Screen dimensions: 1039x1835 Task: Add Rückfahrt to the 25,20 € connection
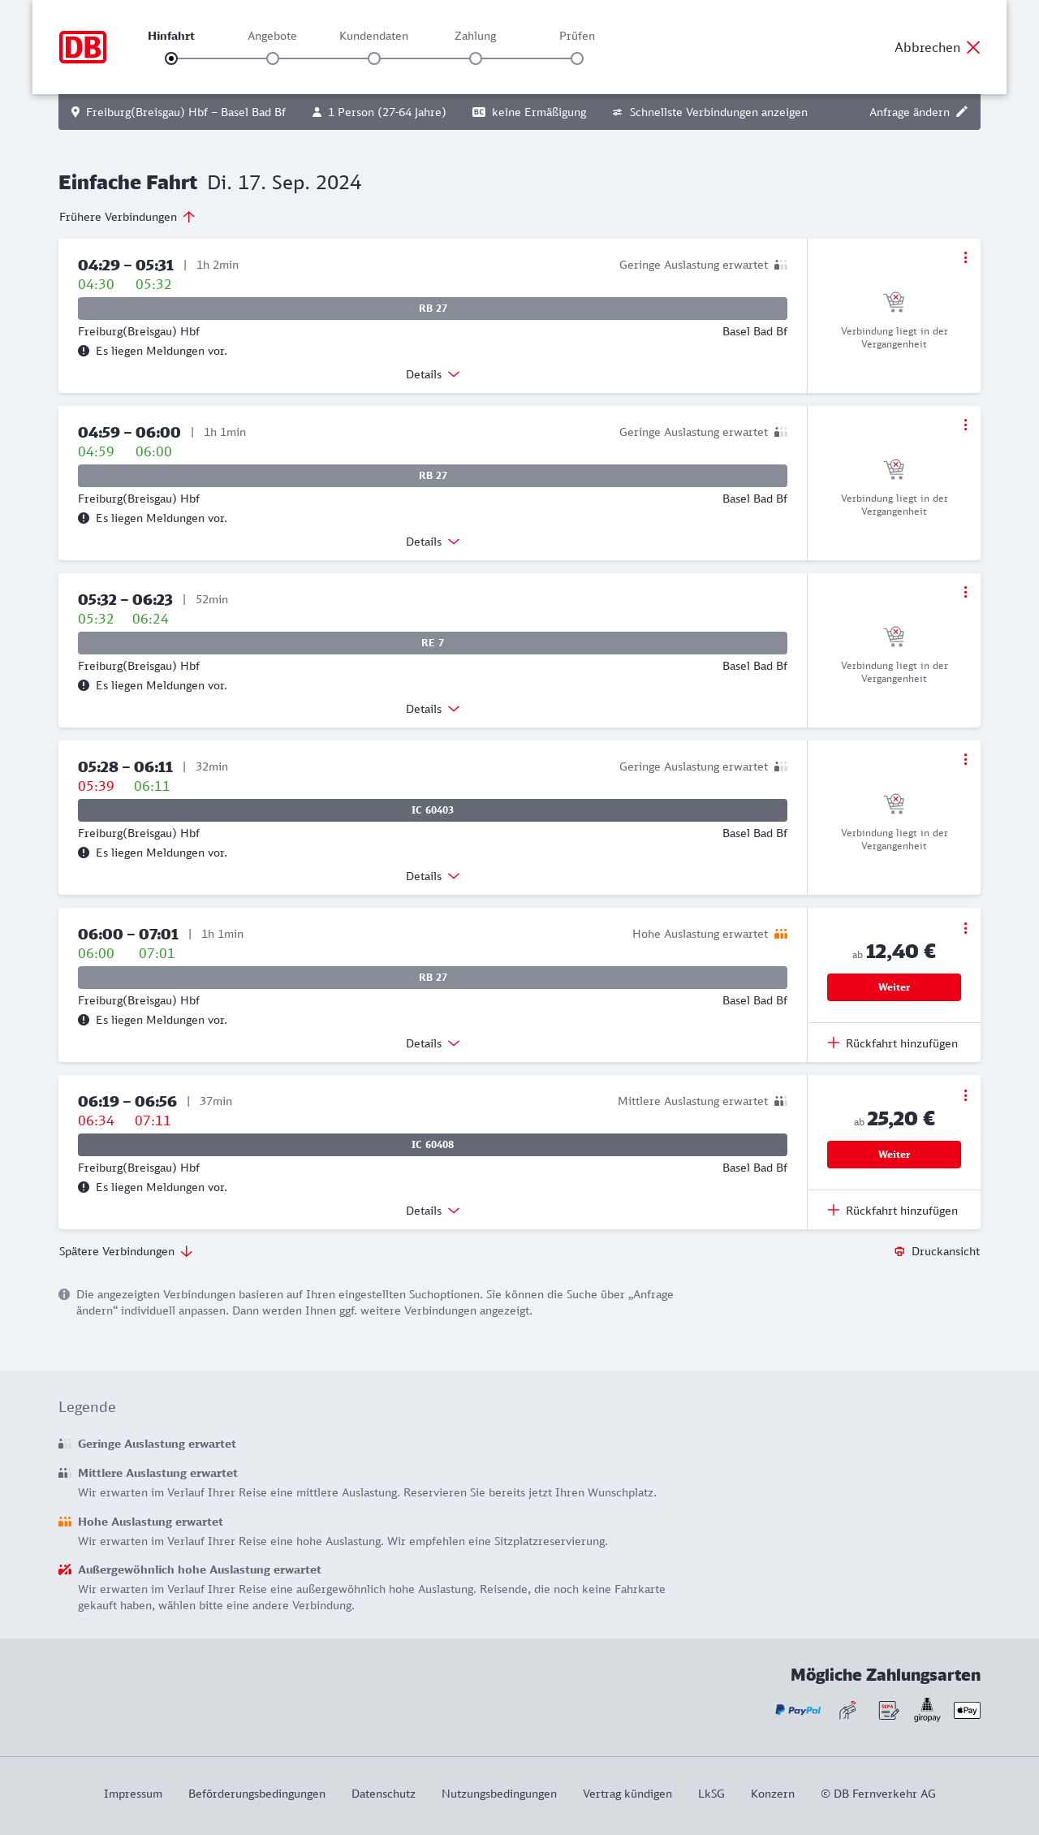pyautogui.click(x=893, y=1211)
